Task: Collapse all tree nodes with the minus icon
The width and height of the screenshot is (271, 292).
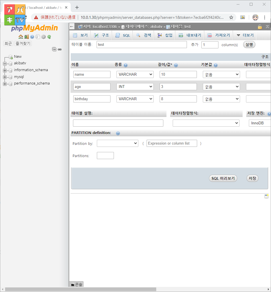Action: pos(54,49)
